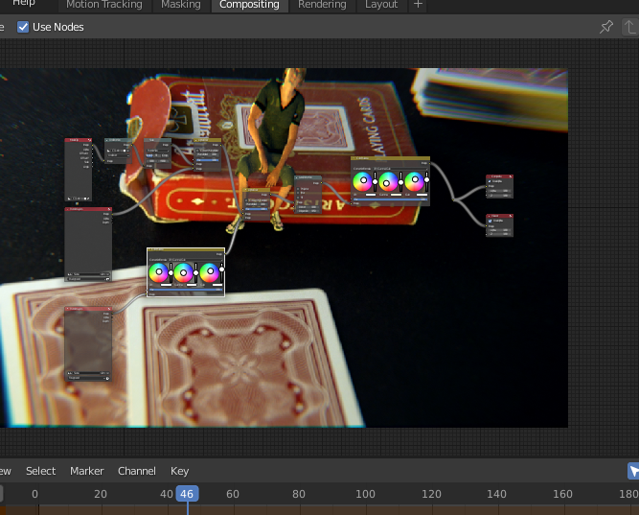
Task: Open the timeline Marker menu
Action: point(87,471)
